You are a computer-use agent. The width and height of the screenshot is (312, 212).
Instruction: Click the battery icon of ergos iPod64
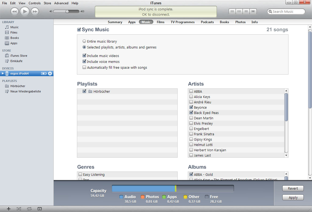[44, 74]
